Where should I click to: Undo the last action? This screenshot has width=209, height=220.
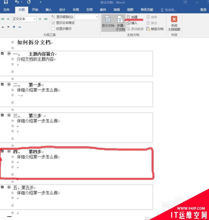(17, 2)
